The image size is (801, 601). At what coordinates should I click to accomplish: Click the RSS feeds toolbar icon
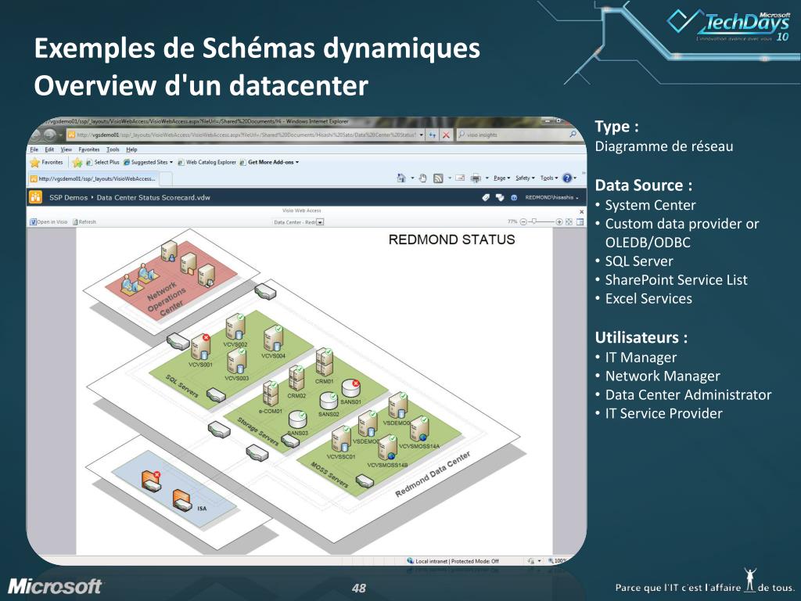click(438, 178)
